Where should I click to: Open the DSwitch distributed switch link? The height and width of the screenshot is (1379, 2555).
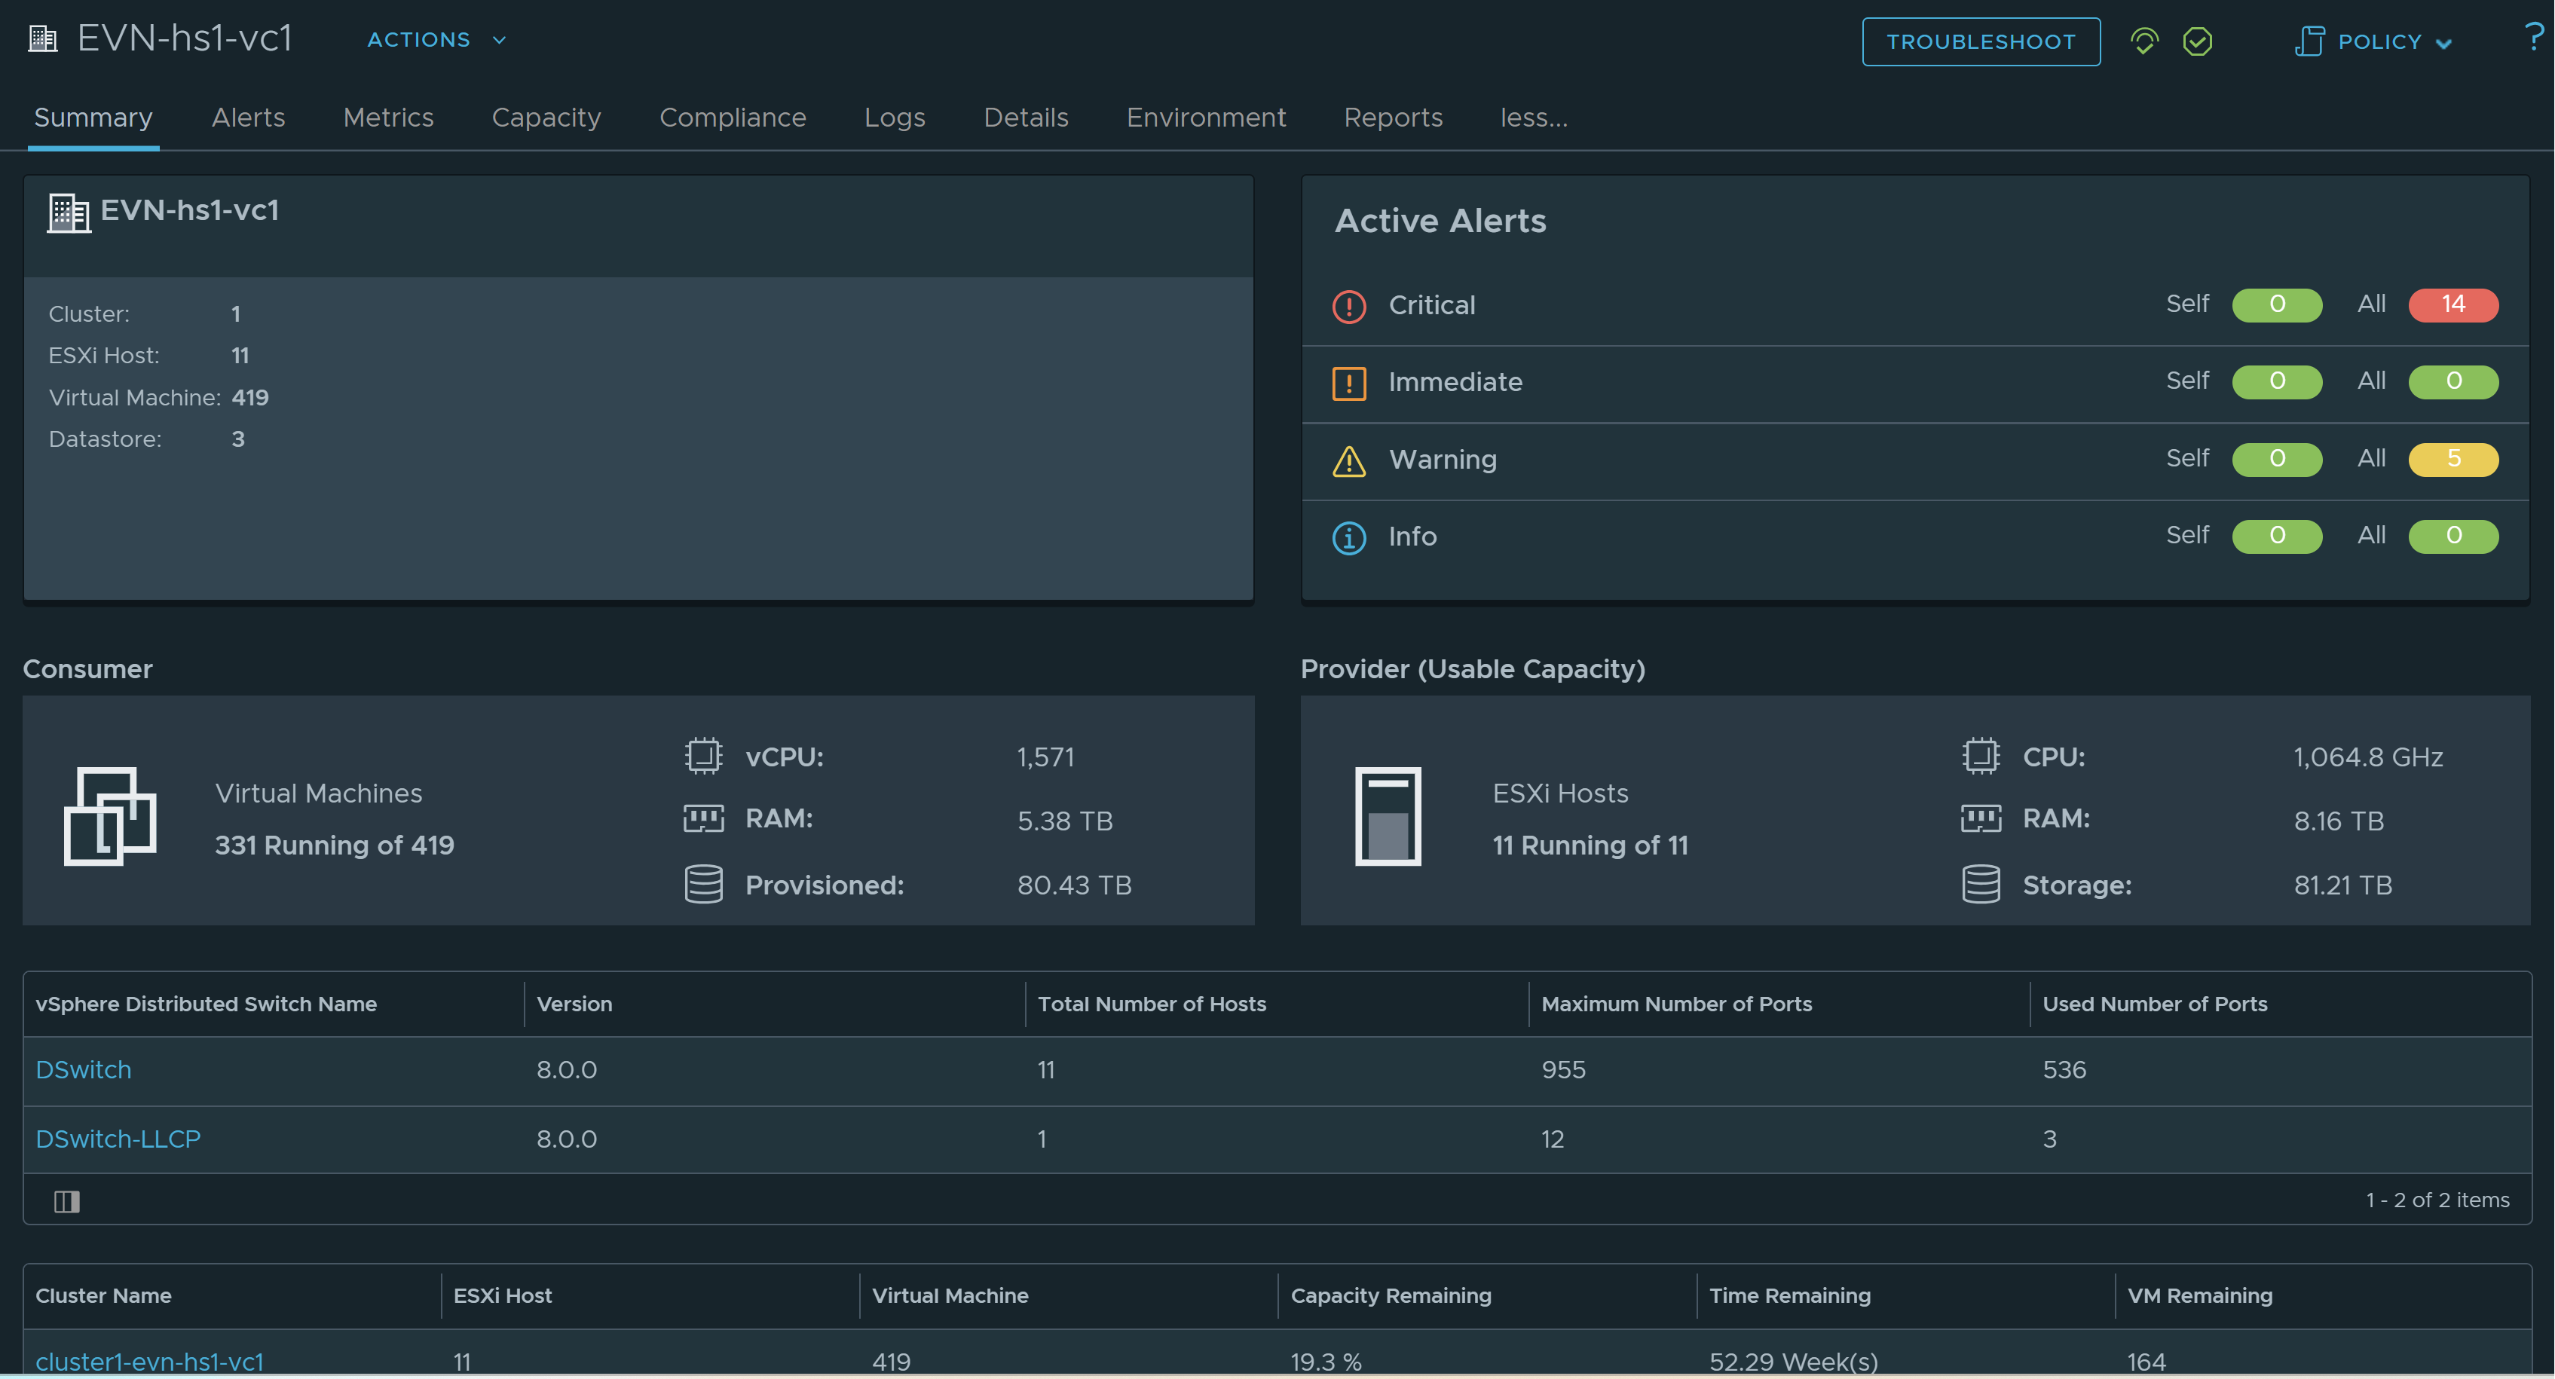tap(83, 1070)
